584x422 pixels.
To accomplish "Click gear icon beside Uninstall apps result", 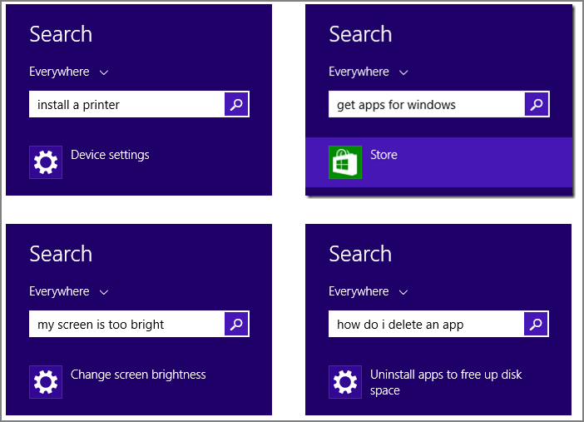I will click(x=345, y=382).
